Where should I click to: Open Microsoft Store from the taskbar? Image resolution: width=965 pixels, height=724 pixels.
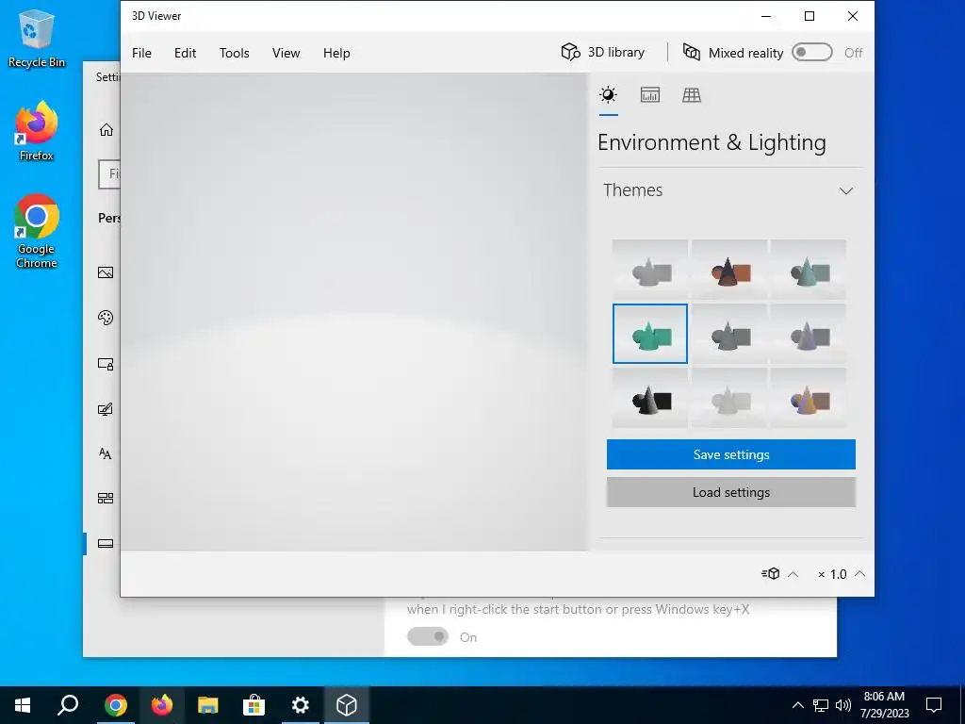point(254,705)
